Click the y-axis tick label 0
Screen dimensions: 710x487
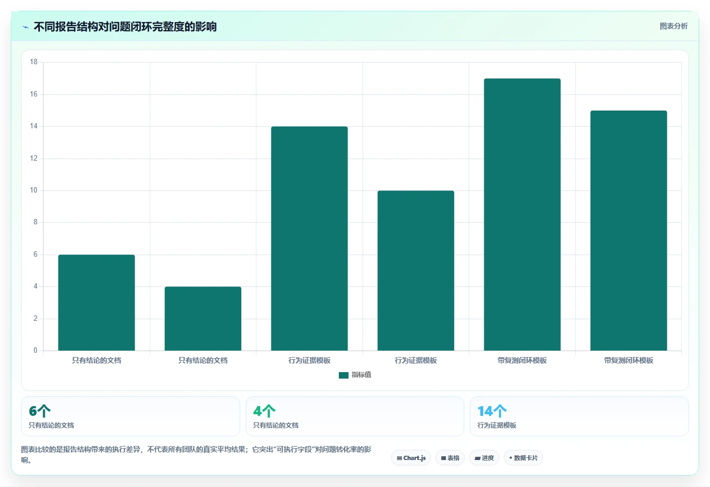click(36, 351)
